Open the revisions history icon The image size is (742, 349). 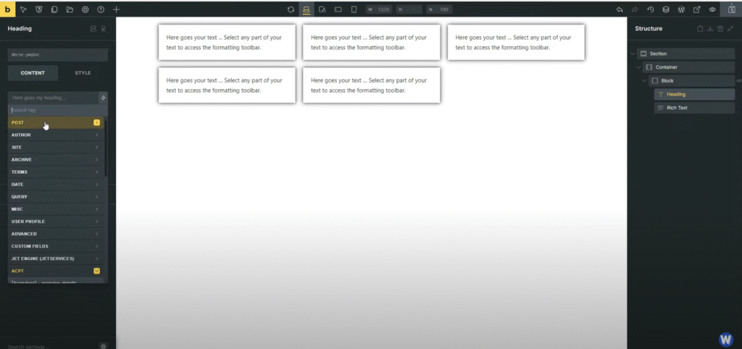[651, 9]
